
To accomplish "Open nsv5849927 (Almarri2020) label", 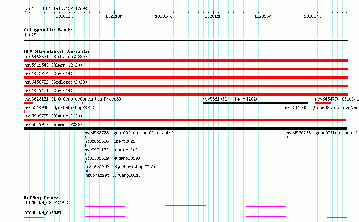I will [x=53, y=124].
